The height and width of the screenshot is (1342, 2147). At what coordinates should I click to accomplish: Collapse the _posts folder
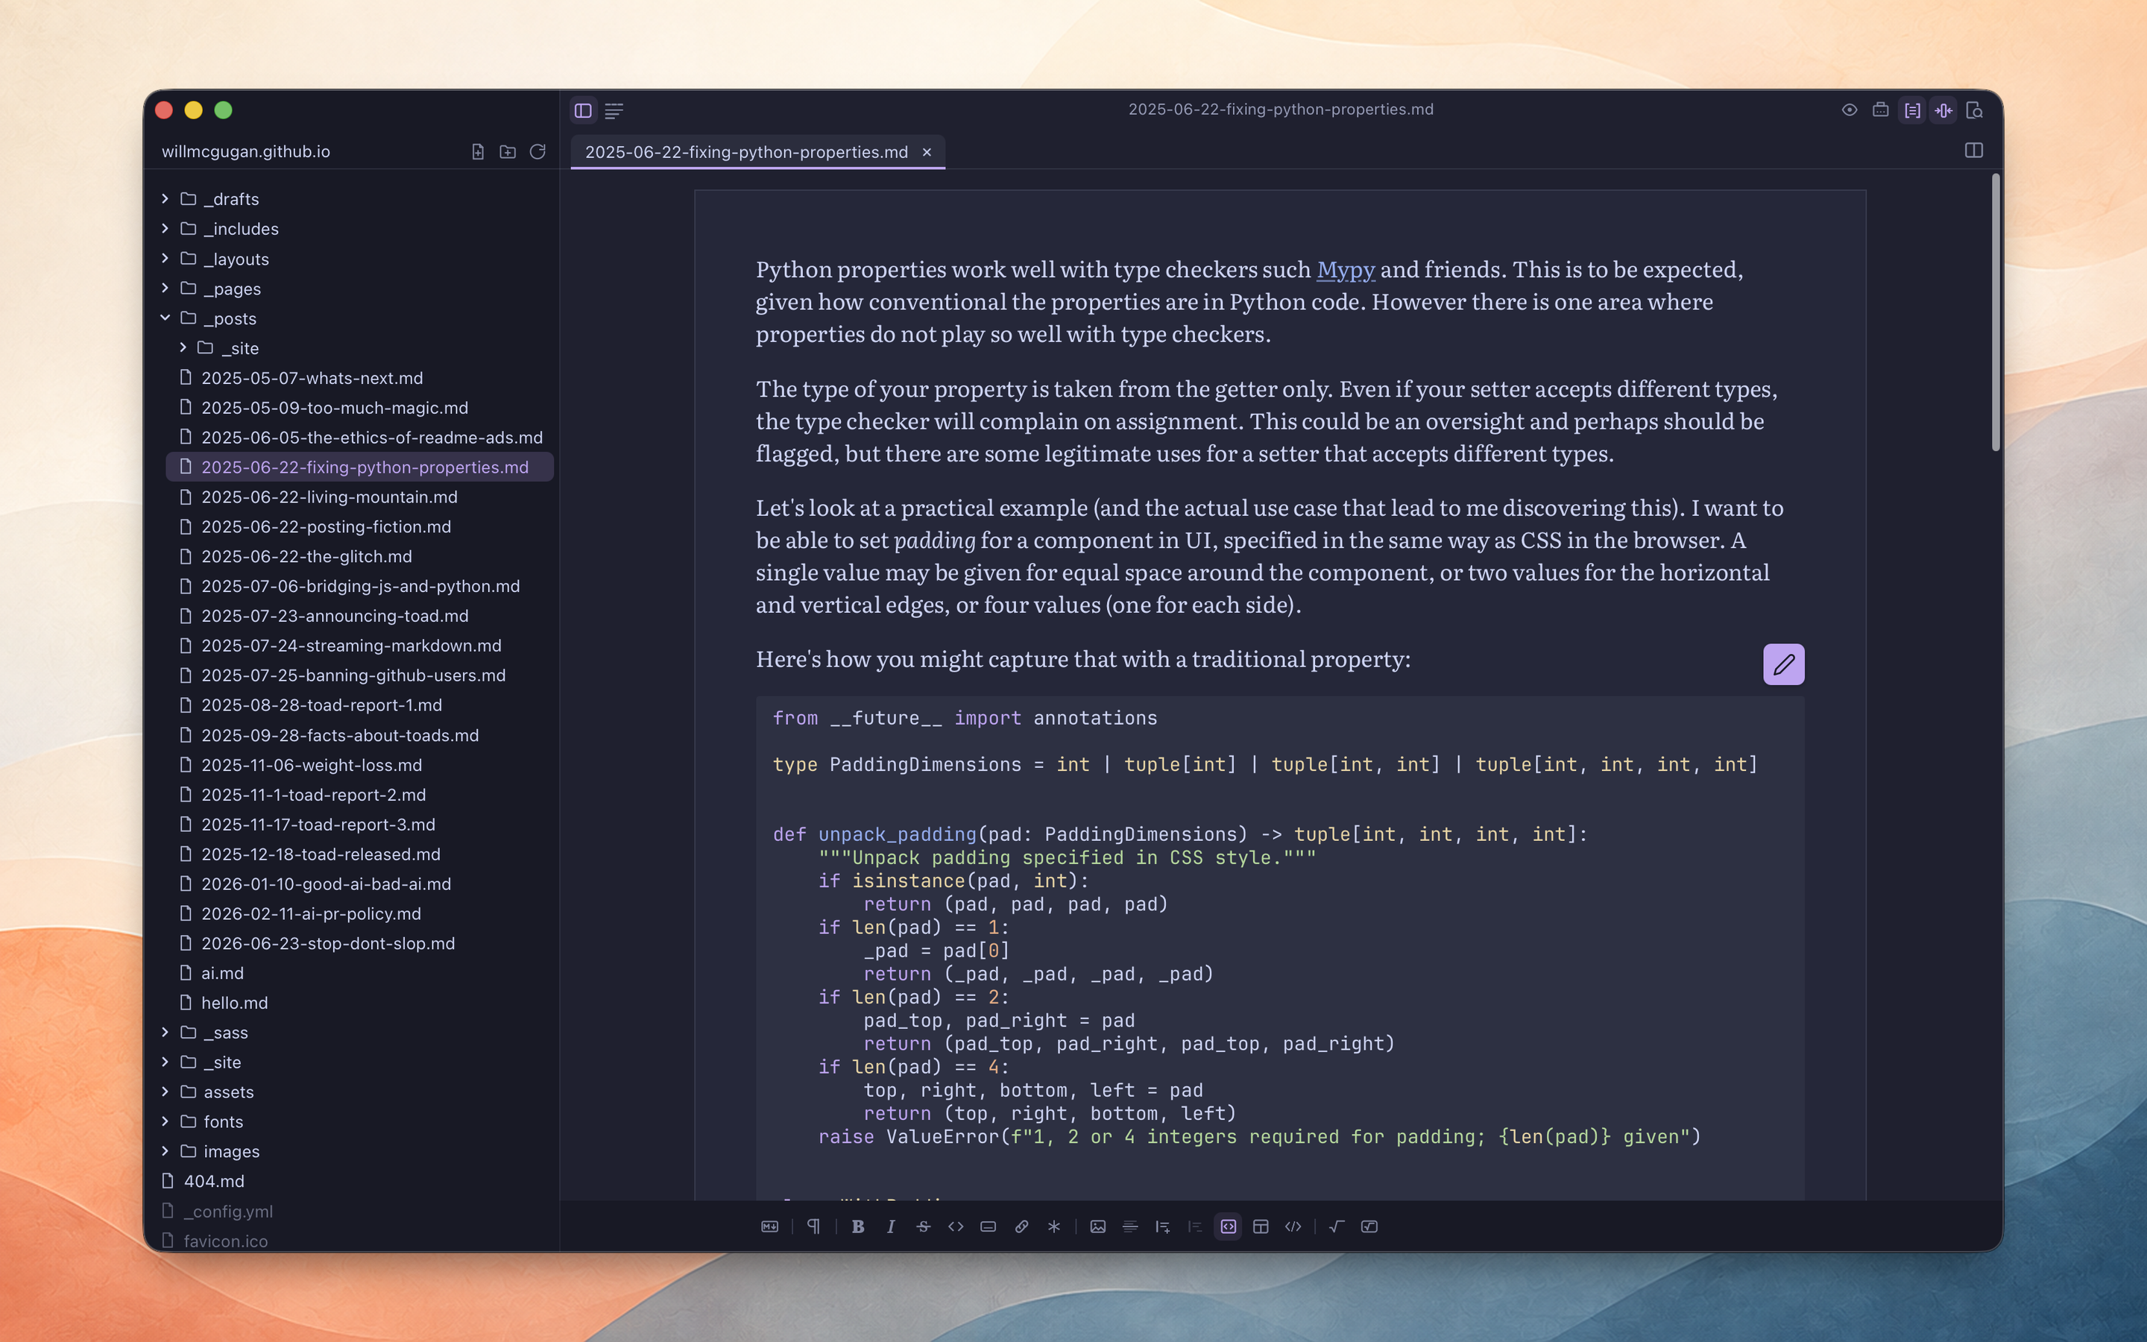(165, 318)
